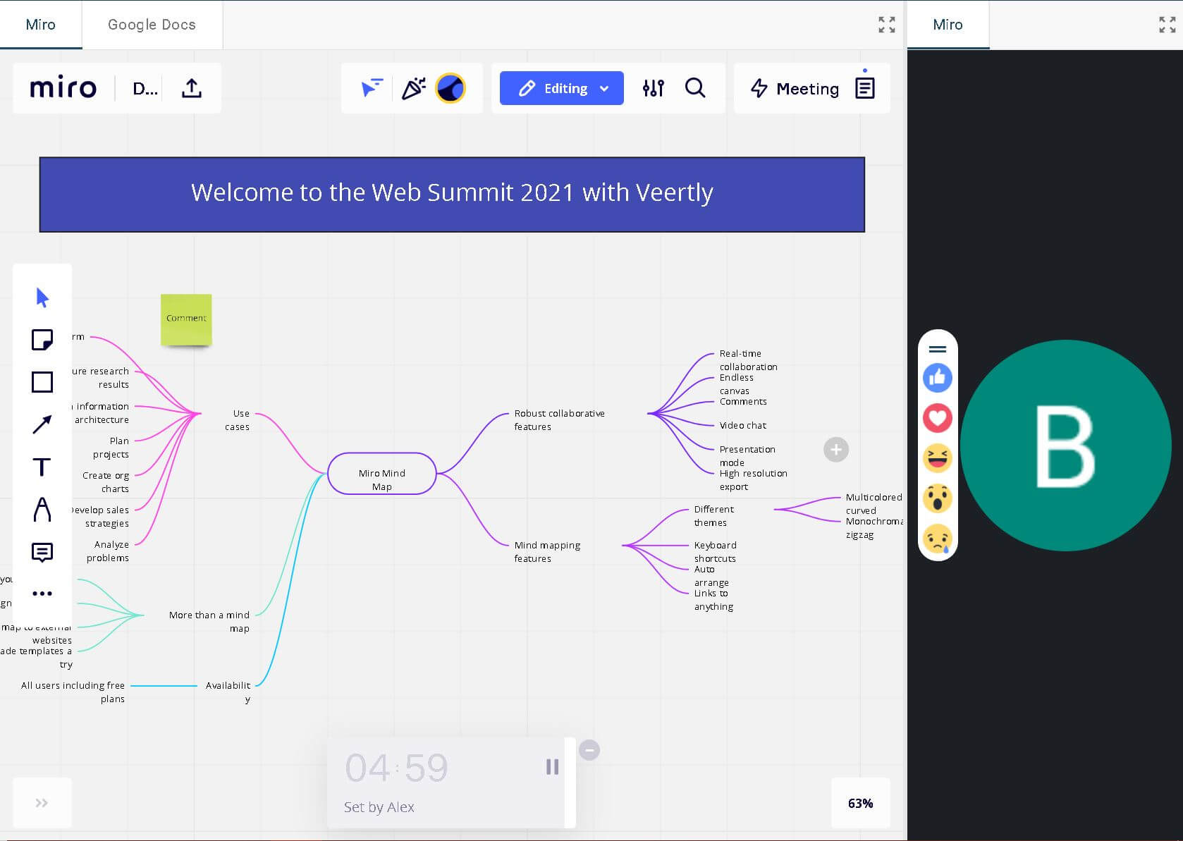This screenshot has height=841, width=1183.
Task: Select the arrow connection line tool
Action: pos(42,424)
